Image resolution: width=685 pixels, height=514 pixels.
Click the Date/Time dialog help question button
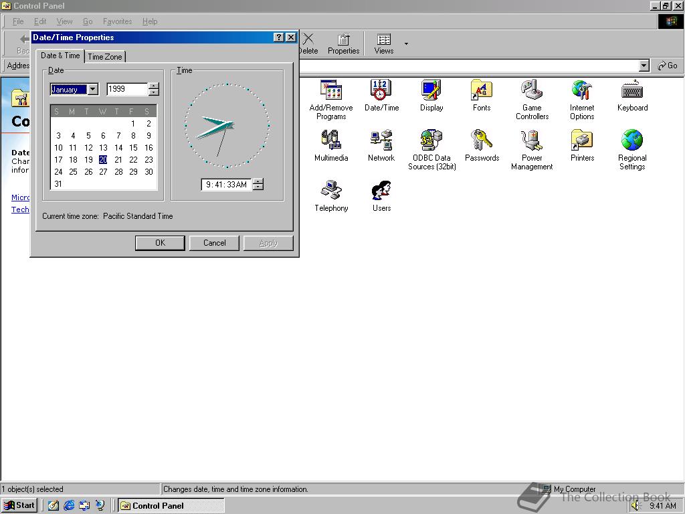(x=279, y=37)
